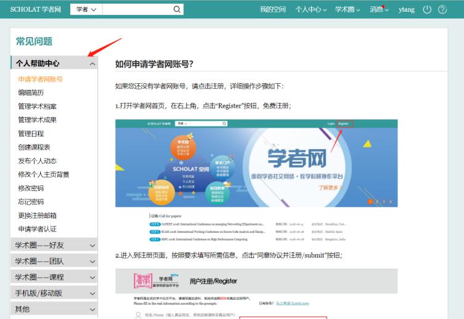Image resolution: width=464 pixels, height=319 pixels.
Task: Click the search magnifier icon
Action: point(176,9)
